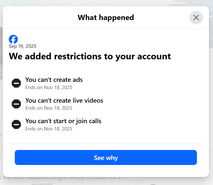Click the partially hidden profile picture behind dialog
This screenshot has width=213, height=185.
(1, 53)
